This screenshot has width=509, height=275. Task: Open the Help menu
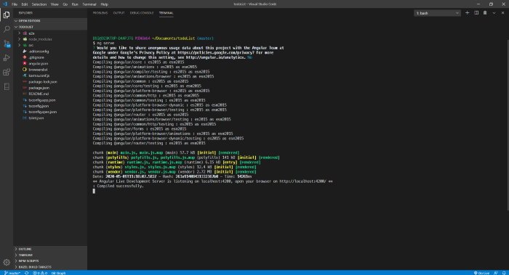(x=104, y=4)
